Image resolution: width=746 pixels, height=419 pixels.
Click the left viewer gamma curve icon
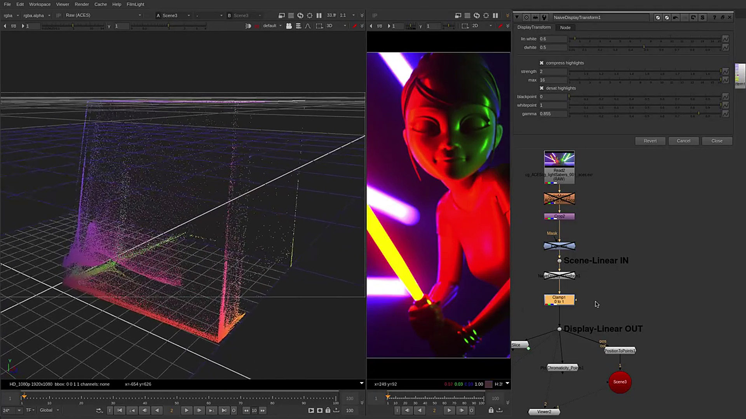308,26
